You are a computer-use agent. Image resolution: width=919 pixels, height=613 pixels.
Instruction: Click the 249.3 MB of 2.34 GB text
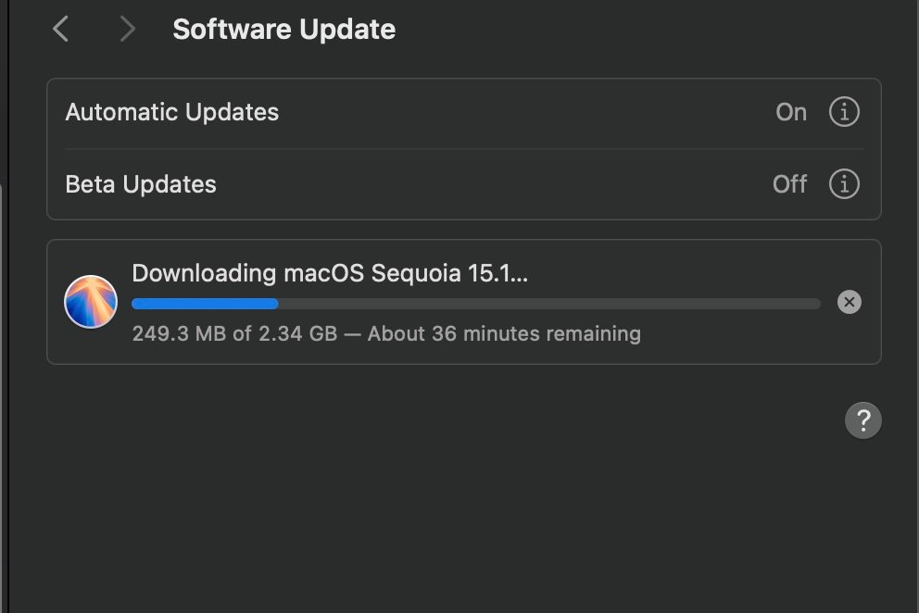pos(234,333)
